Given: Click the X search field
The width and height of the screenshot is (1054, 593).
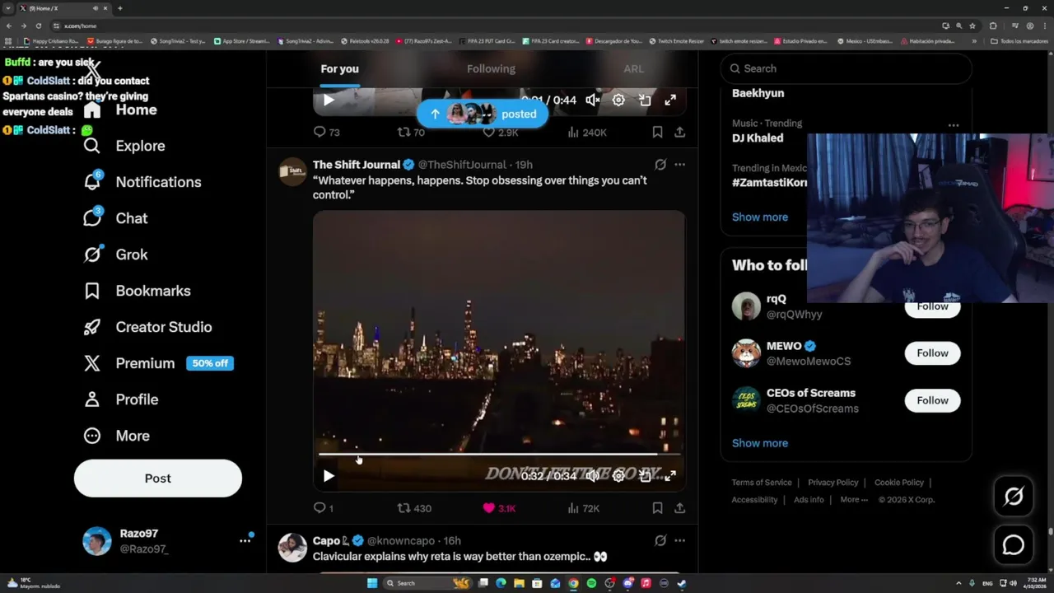Looking at the screenshot, I should (x=846, y=68).
